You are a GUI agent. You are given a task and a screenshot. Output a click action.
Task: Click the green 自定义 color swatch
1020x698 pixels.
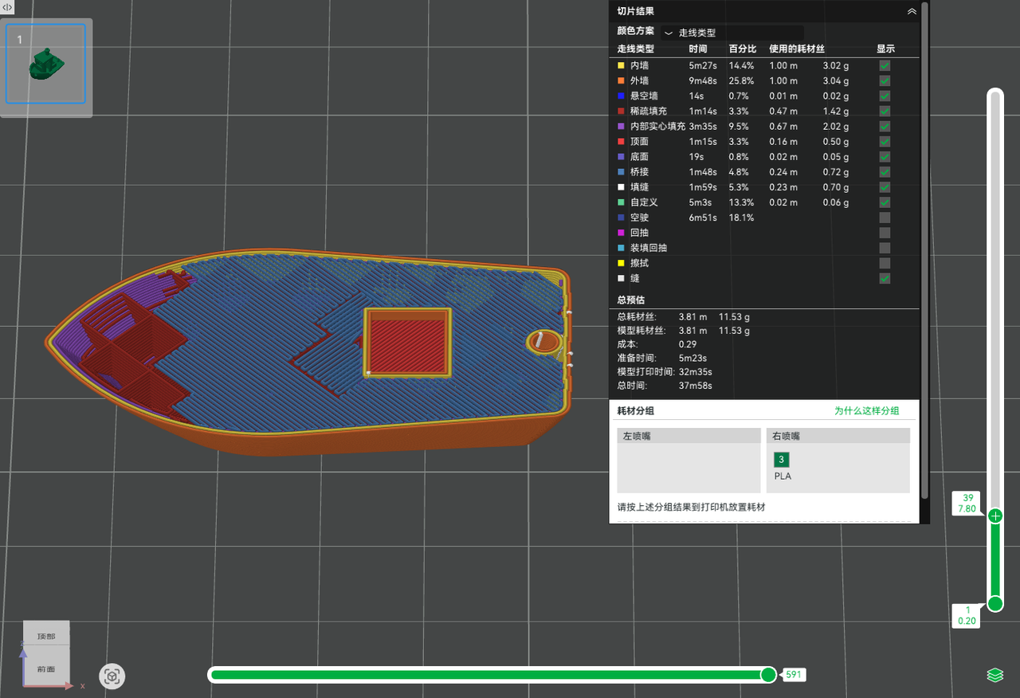coord(622,202)
